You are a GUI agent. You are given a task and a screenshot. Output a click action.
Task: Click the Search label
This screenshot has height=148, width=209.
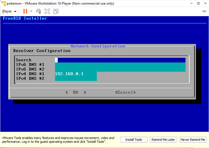23,60
